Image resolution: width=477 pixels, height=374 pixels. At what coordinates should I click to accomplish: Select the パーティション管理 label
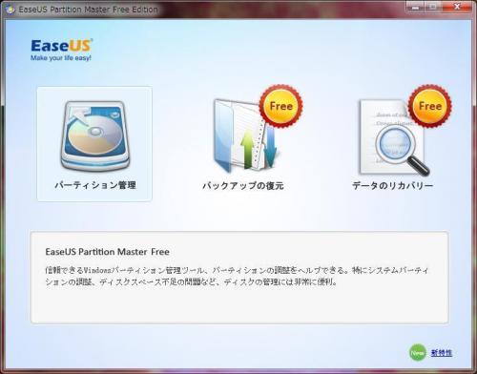[x=95, y=185]
